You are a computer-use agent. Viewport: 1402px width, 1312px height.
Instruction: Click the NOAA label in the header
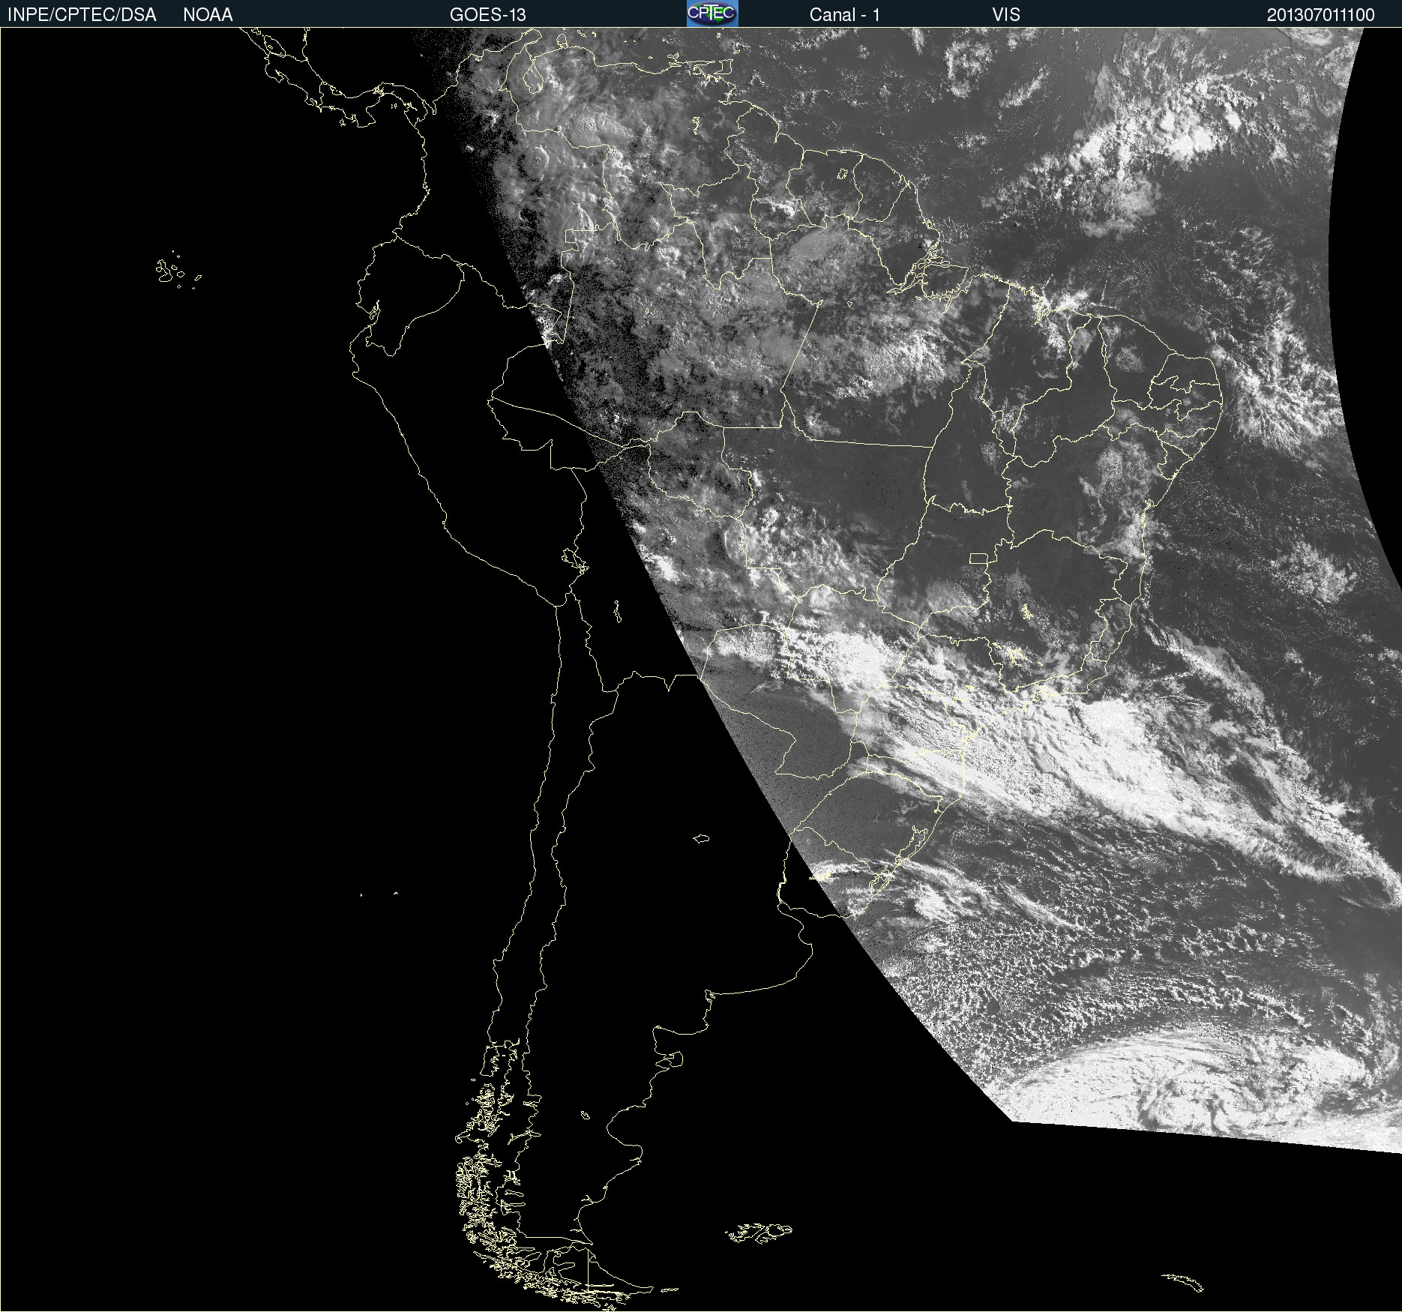208,15
